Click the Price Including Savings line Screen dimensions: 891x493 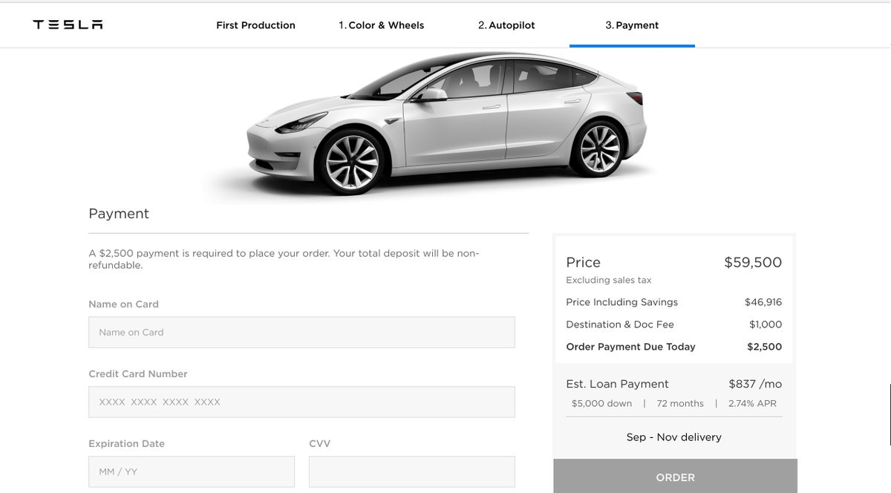673,302
